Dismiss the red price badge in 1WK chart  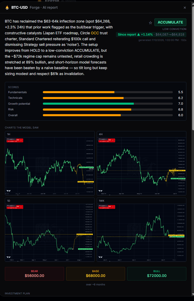point(113,207)
